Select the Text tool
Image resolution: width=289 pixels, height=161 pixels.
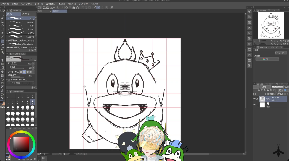[x=2, y=91]
